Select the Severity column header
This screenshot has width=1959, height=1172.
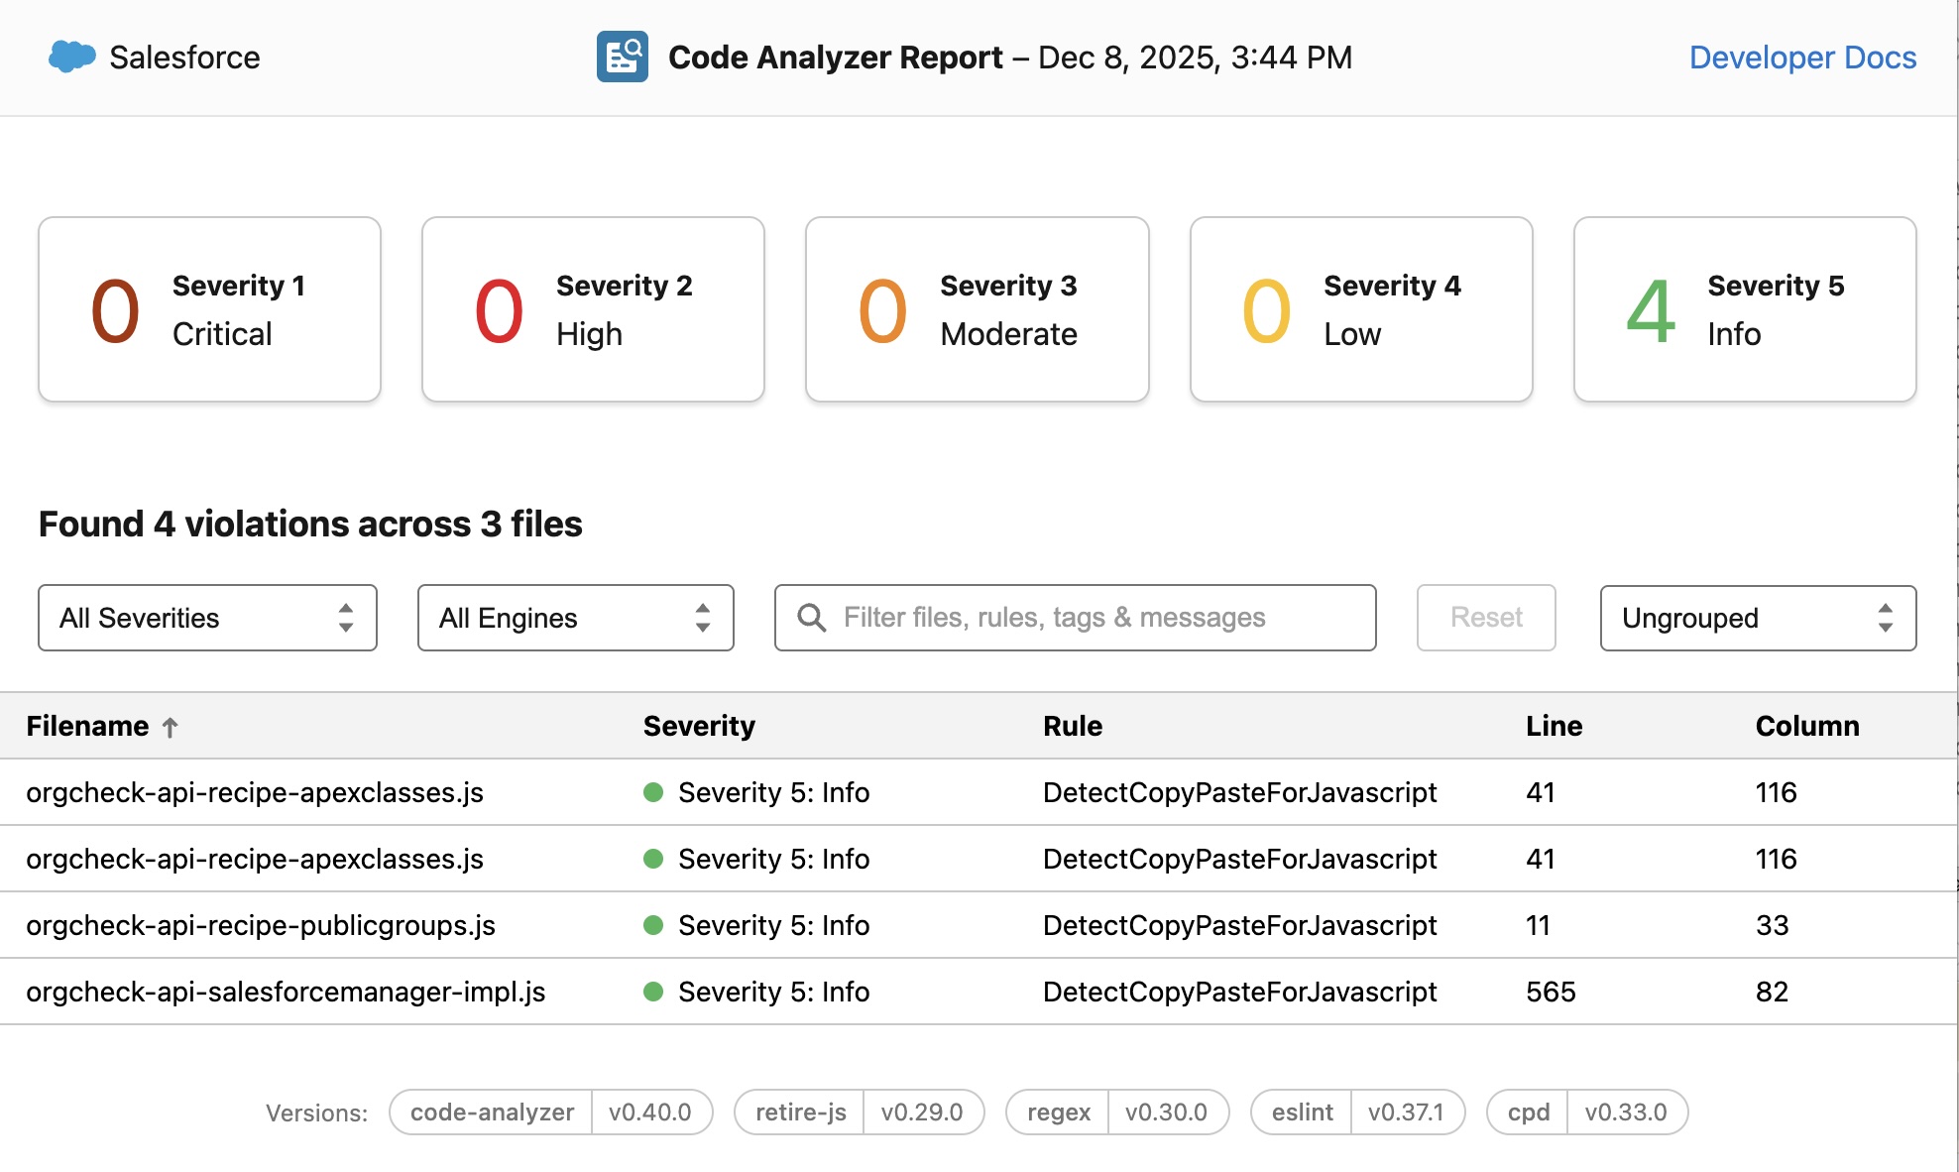[x=699, y=726]
